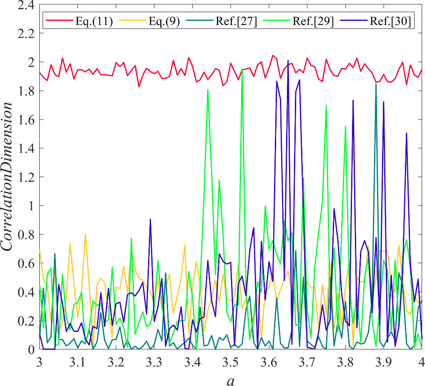
Task: Click the x-axis tick label 3.6
Action: pos(269,362)
